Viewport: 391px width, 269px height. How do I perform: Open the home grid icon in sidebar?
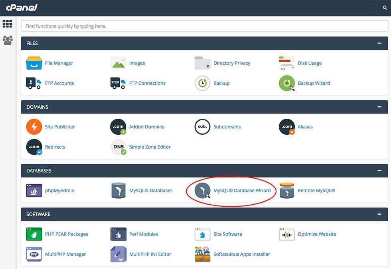8,24
